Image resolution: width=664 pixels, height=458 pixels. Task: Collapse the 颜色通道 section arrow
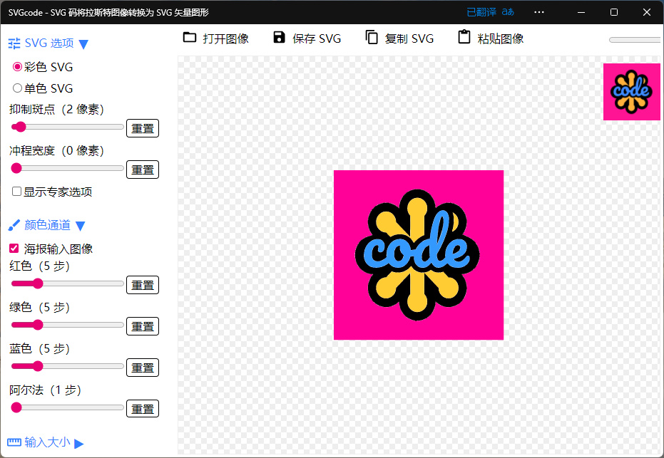coord(81,226)
